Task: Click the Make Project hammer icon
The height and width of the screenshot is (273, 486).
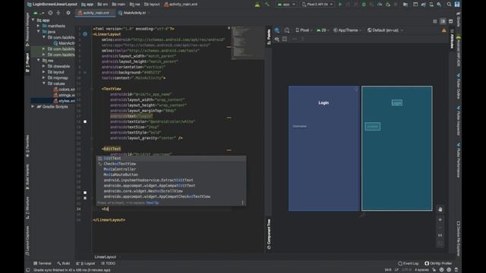Action: pyautogui.click(x=267, y=5)
